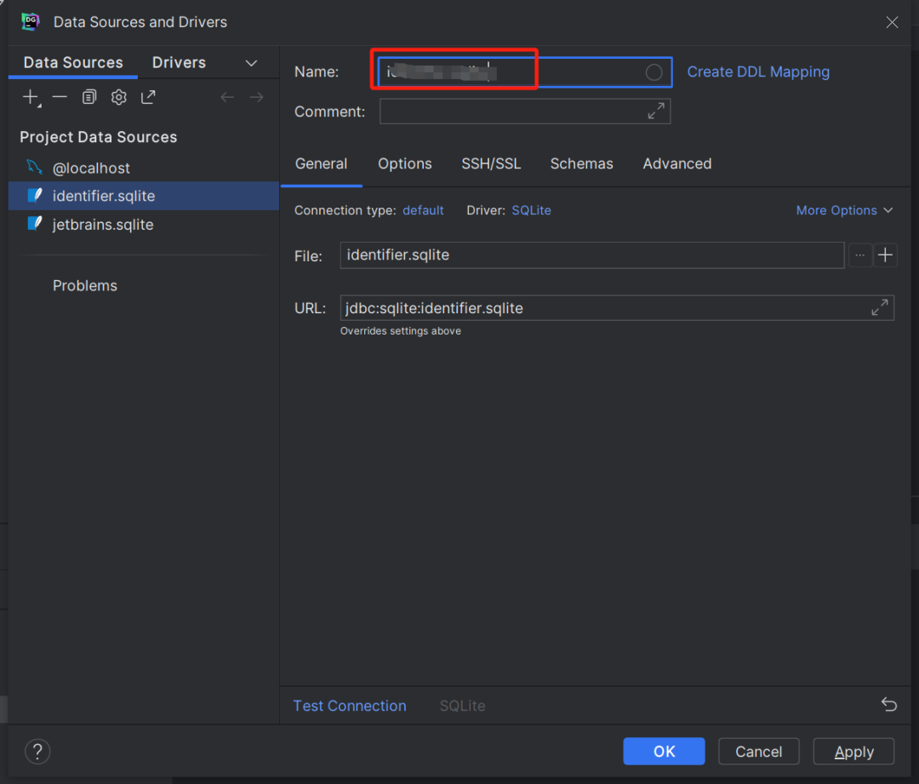Add a new data source with plus icon
This screenshot has height=784, width=919.
(x=31, y=97)
